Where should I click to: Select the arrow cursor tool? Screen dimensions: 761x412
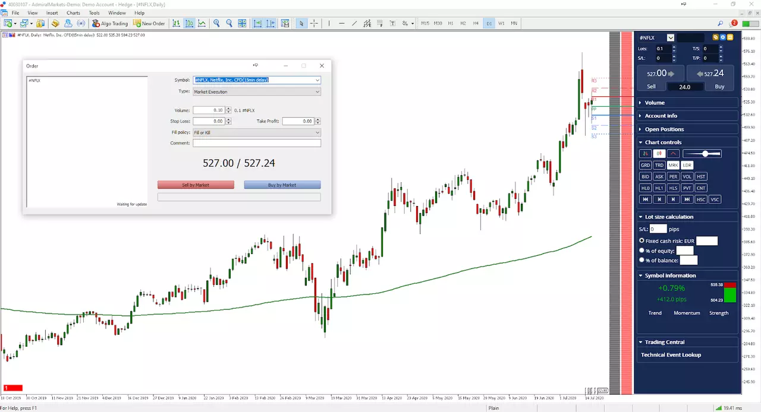point(301,24)
